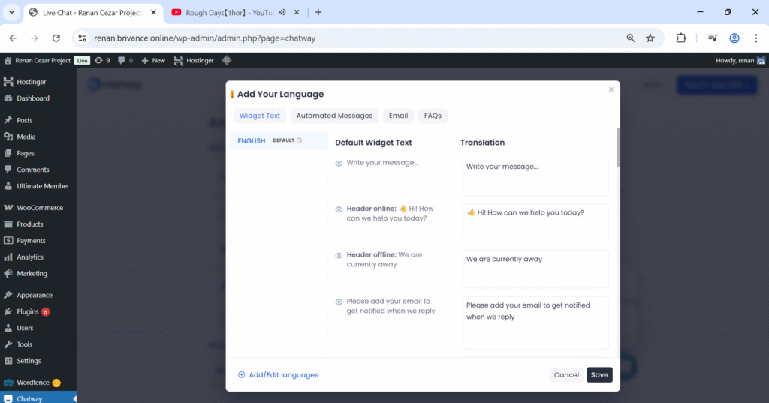
Task: Select the Email tab
Action: pyautogui.click(x=398, y=116)
